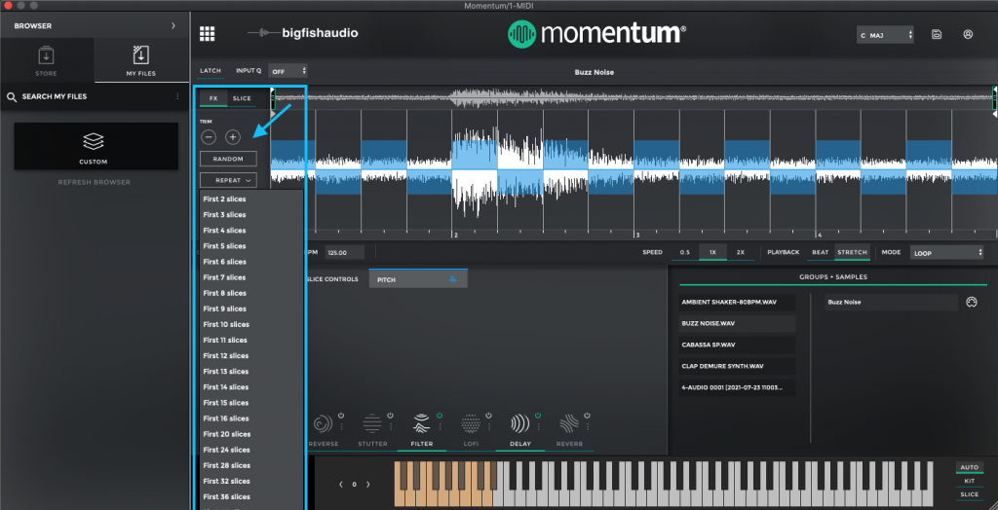Click the save preset disk icon
The width and height of the screenshot is (998, 510).
(937, 34)
